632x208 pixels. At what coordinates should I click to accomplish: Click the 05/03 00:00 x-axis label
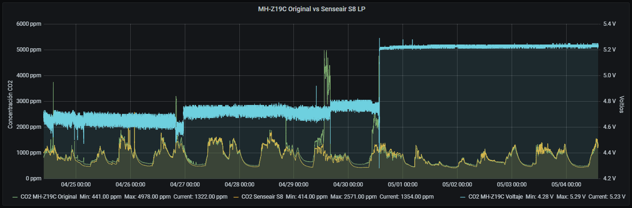tap(512, 184)
